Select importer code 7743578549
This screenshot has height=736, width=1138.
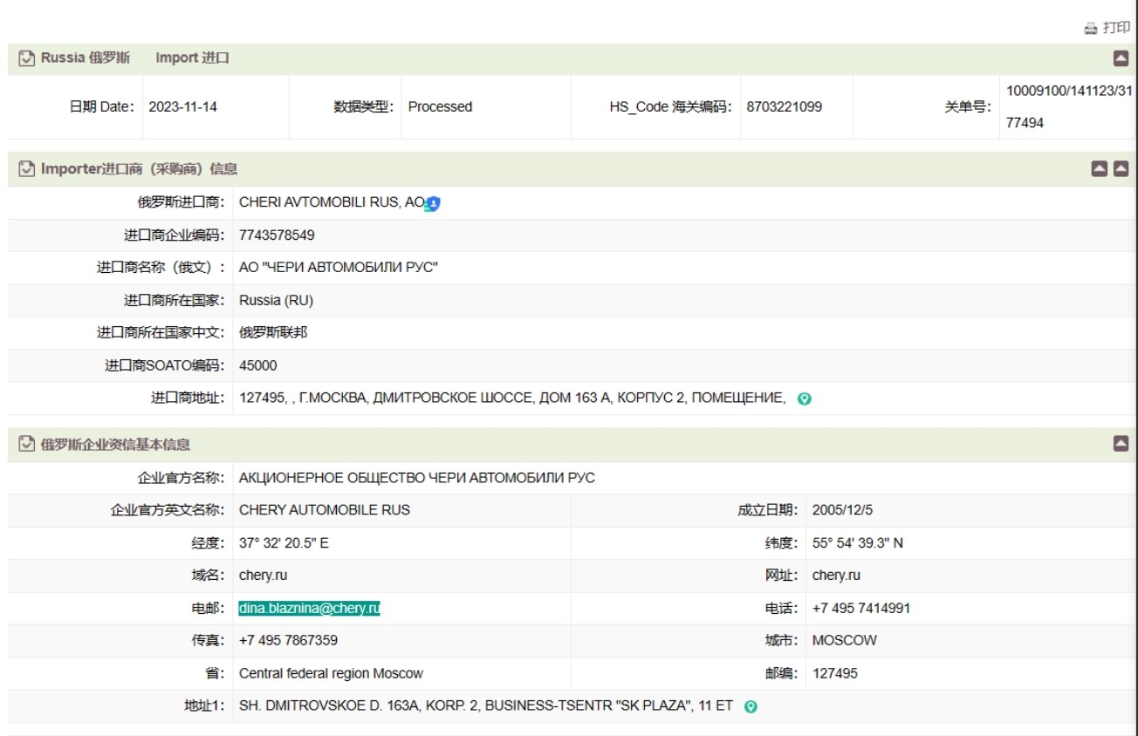pos(277,235)
